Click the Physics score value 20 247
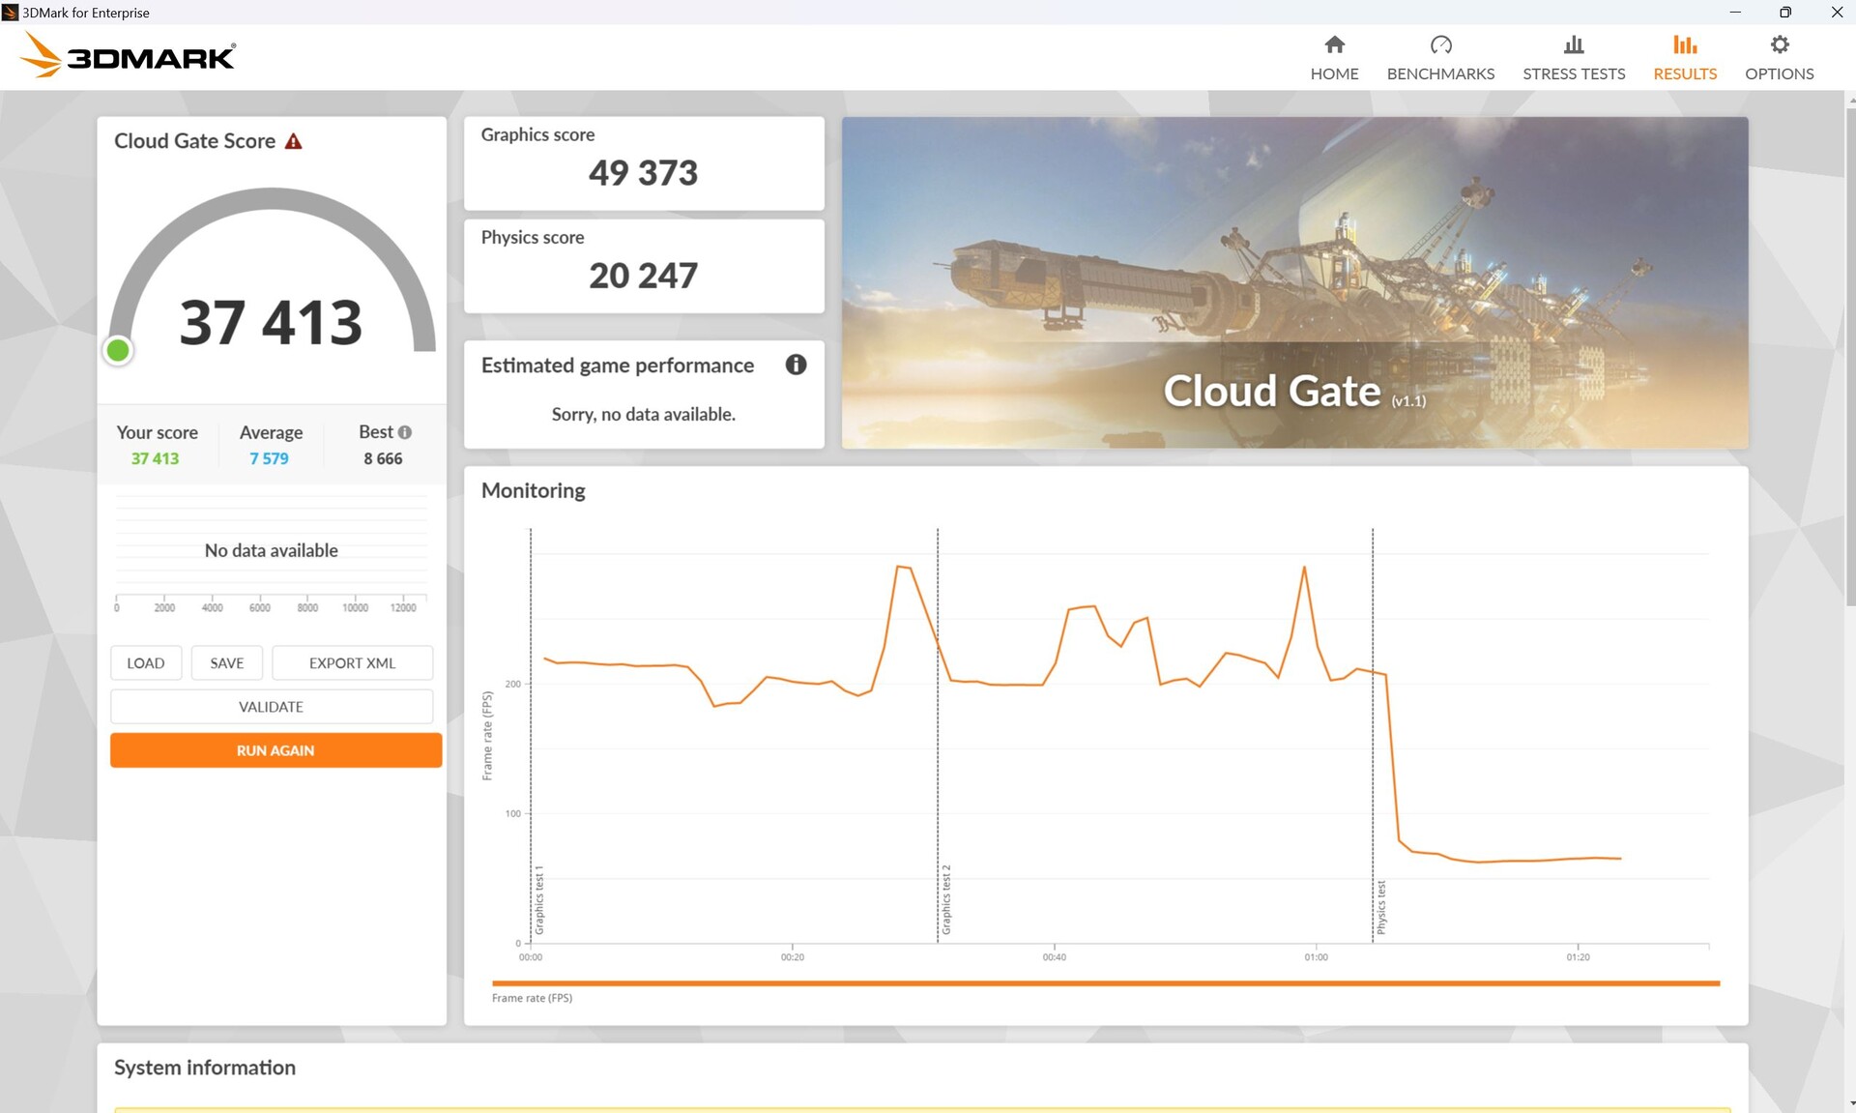 click(643, 276)
